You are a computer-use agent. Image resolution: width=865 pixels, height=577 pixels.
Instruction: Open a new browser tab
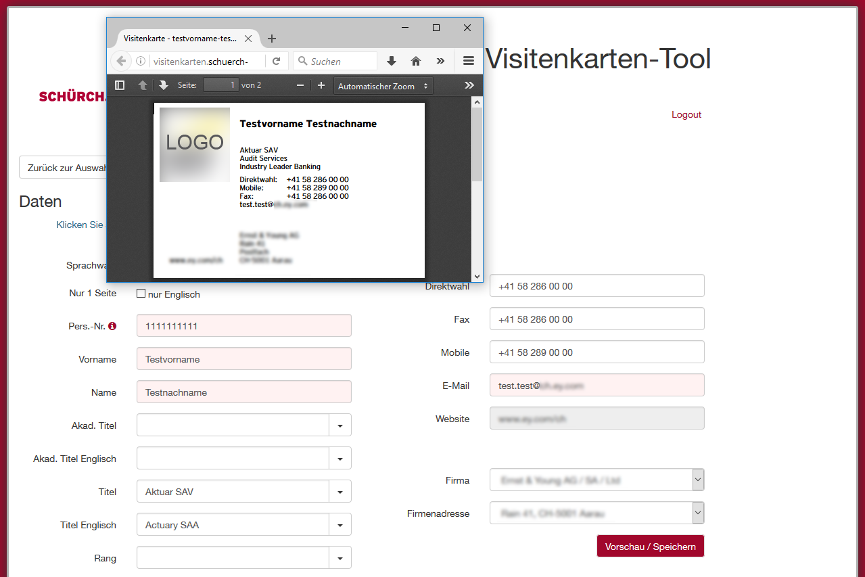pos(272,39)
